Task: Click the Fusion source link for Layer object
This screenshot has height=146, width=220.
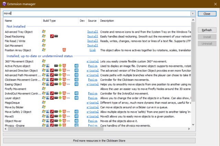Action: point(92,98)
